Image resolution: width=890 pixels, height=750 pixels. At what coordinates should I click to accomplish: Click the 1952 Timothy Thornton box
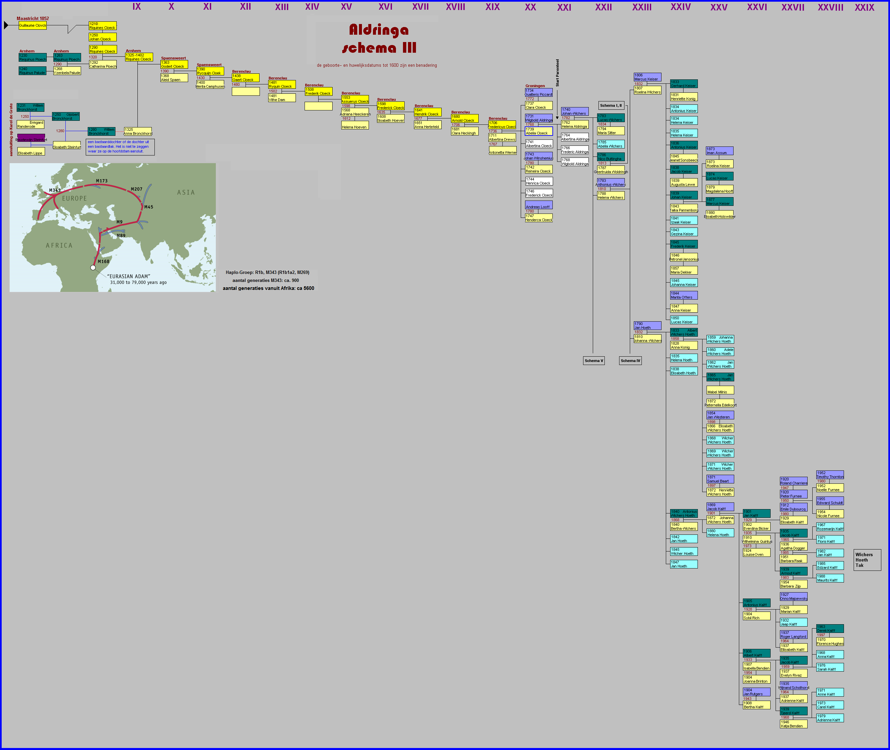point(830,474)
